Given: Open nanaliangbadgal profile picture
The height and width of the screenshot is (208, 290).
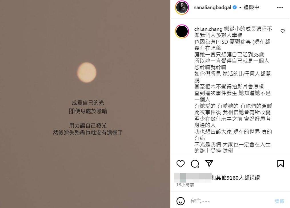Looking at the screenshot, I should (x=182, y=8).
